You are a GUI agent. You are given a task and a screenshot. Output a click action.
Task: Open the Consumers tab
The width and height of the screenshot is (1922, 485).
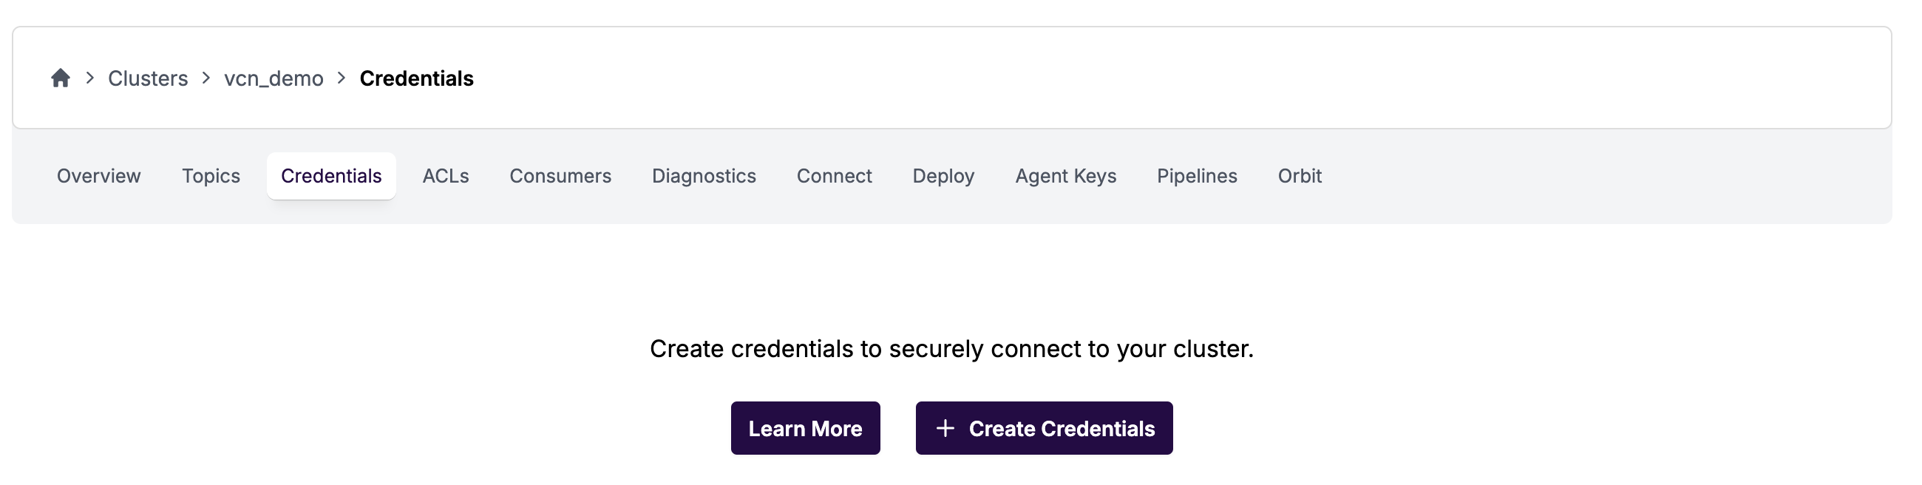click(x=560, y=176)
